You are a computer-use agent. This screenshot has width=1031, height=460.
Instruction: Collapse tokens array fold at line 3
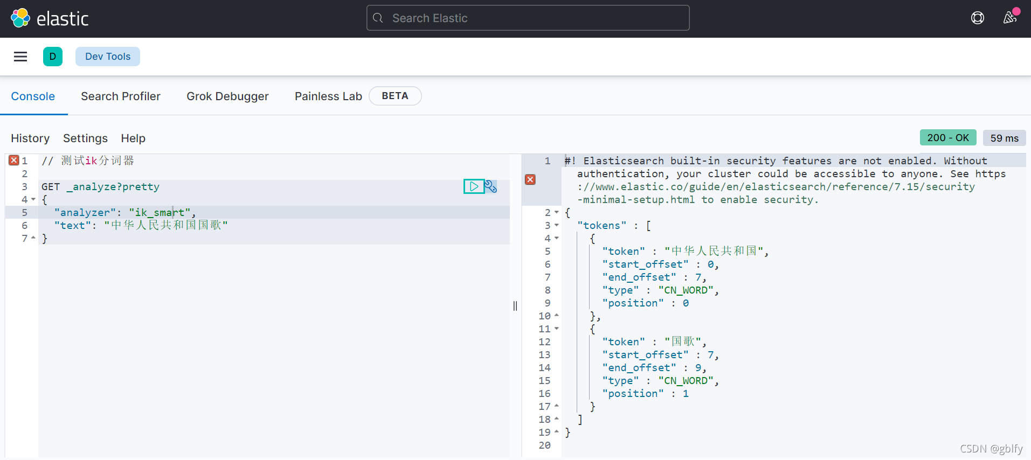(x=557, y=225)
